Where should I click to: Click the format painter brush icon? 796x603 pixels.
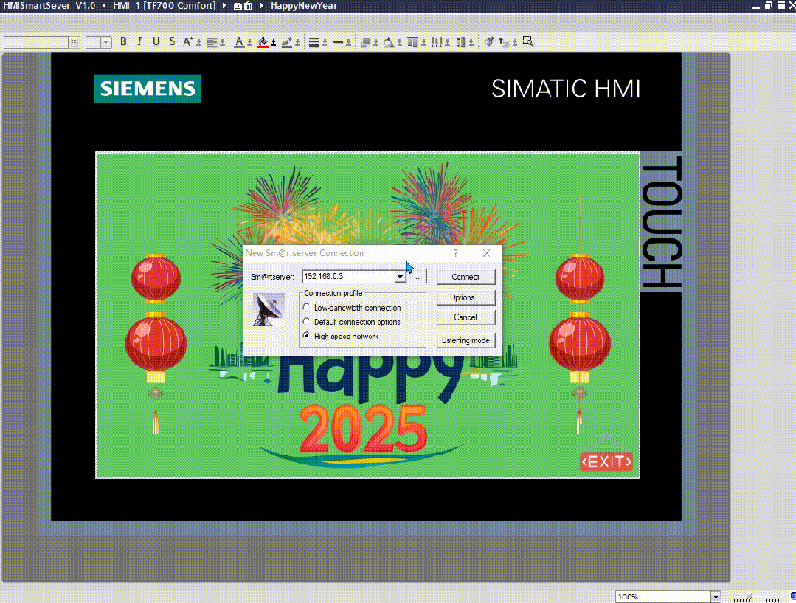488,42
